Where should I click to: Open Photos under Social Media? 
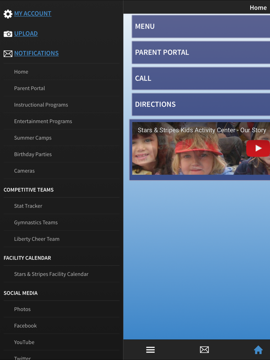point(62,309)
